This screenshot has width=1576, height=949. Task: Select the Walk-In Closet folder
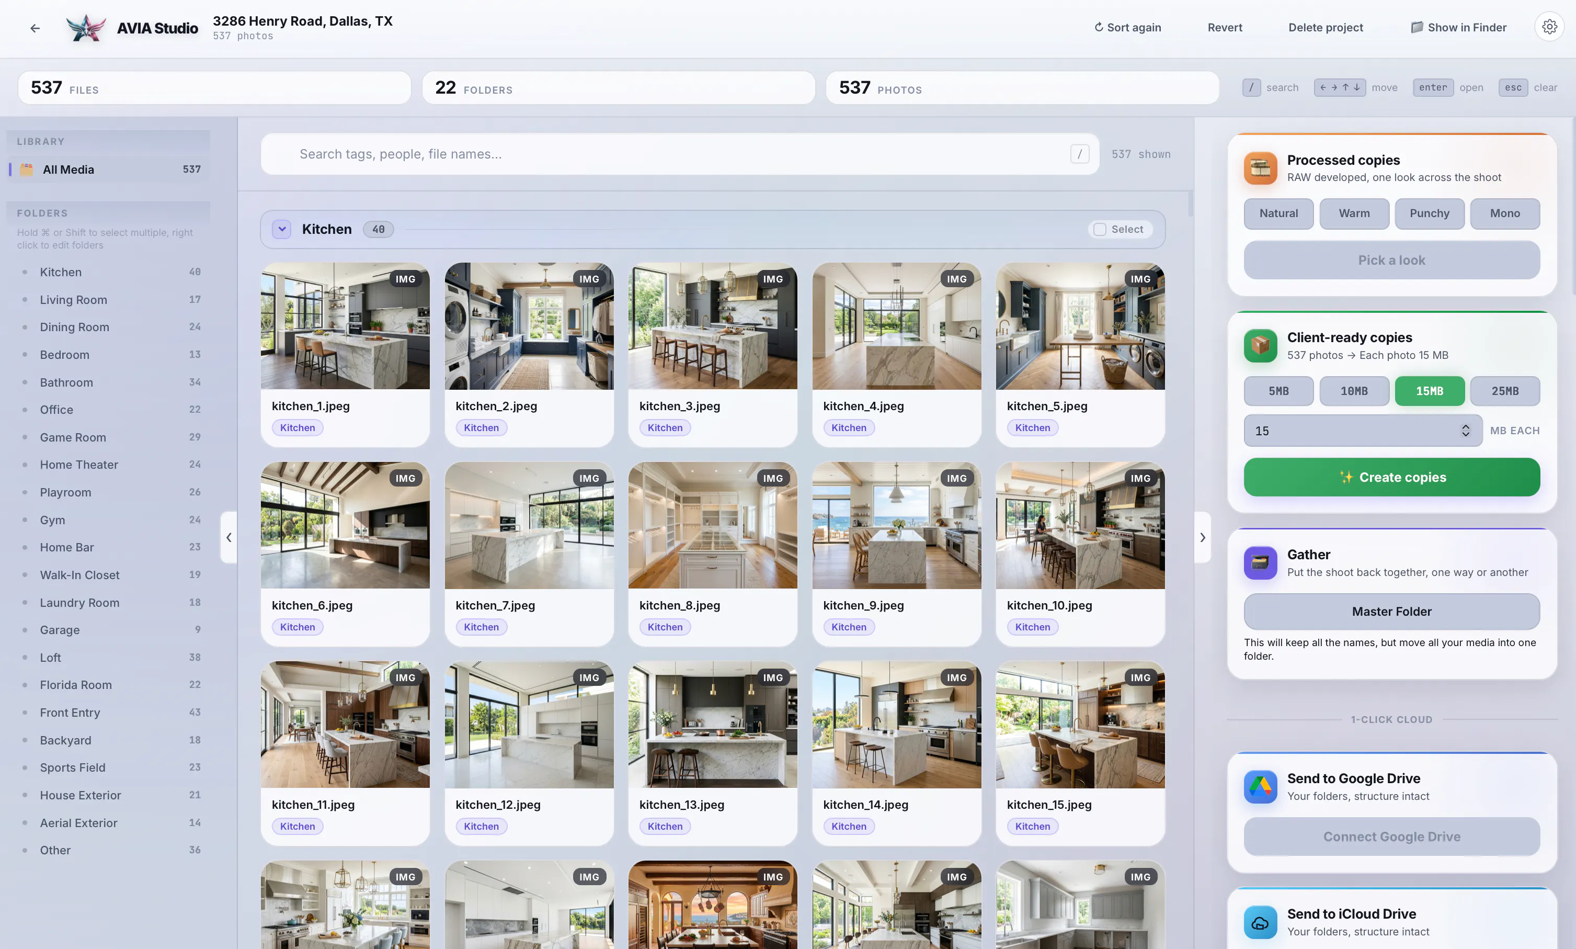[109, 575]
